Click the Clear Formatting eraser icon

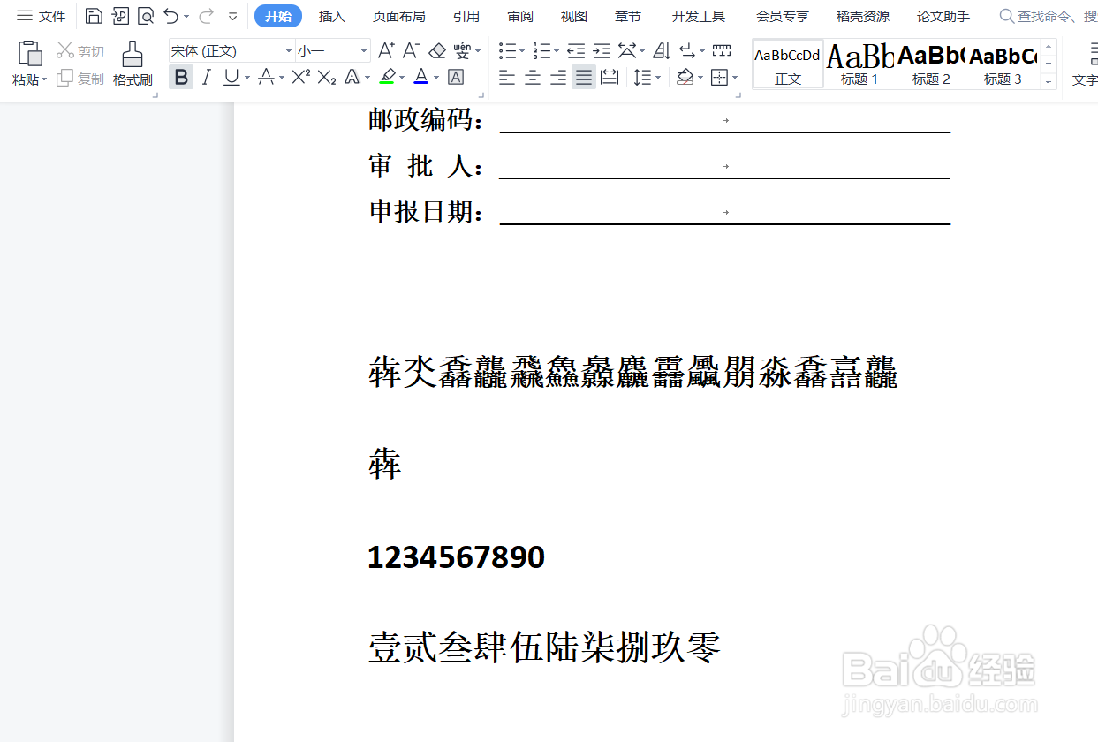(x=437, y=50)
